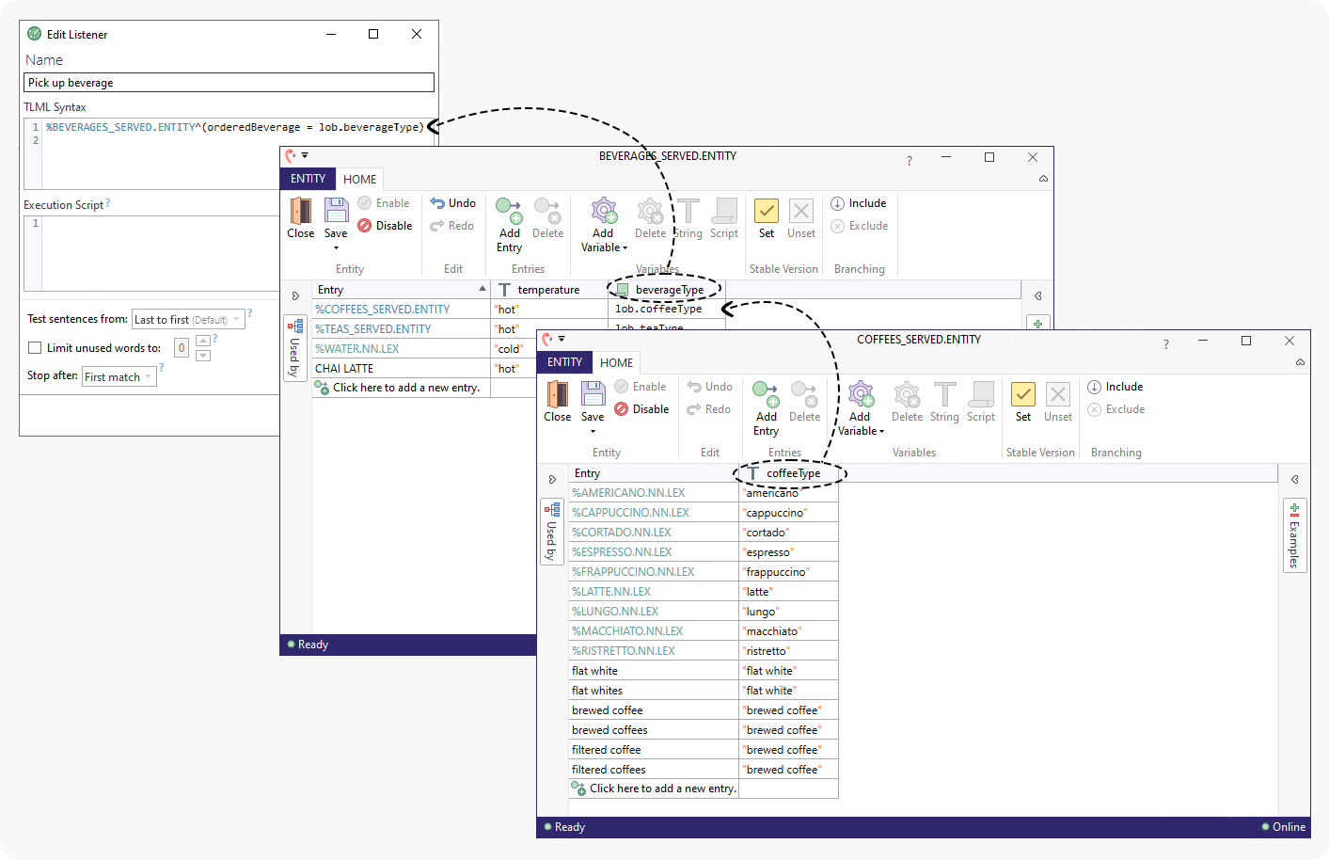Expand Add Variable menu in COFFEES_SERVED.ENTITY
The image size is (1329, 860).
coord(861,431)
